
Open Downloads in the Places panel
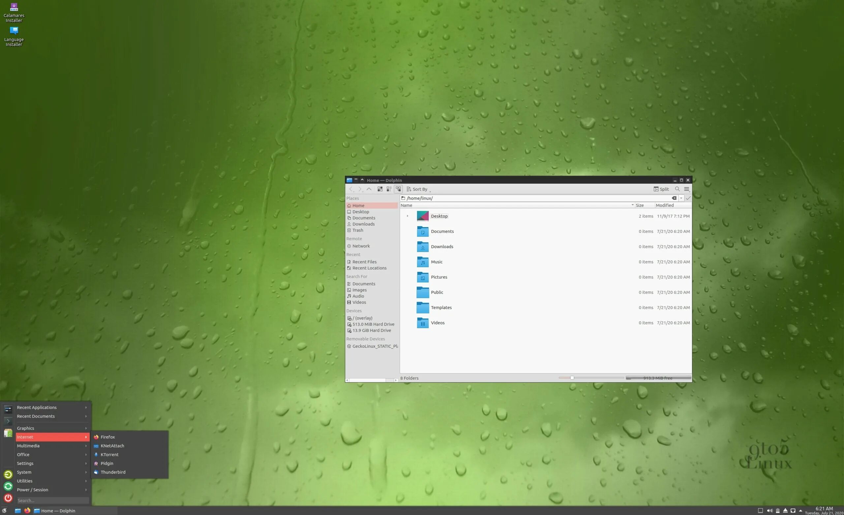[x=363, y=224]
